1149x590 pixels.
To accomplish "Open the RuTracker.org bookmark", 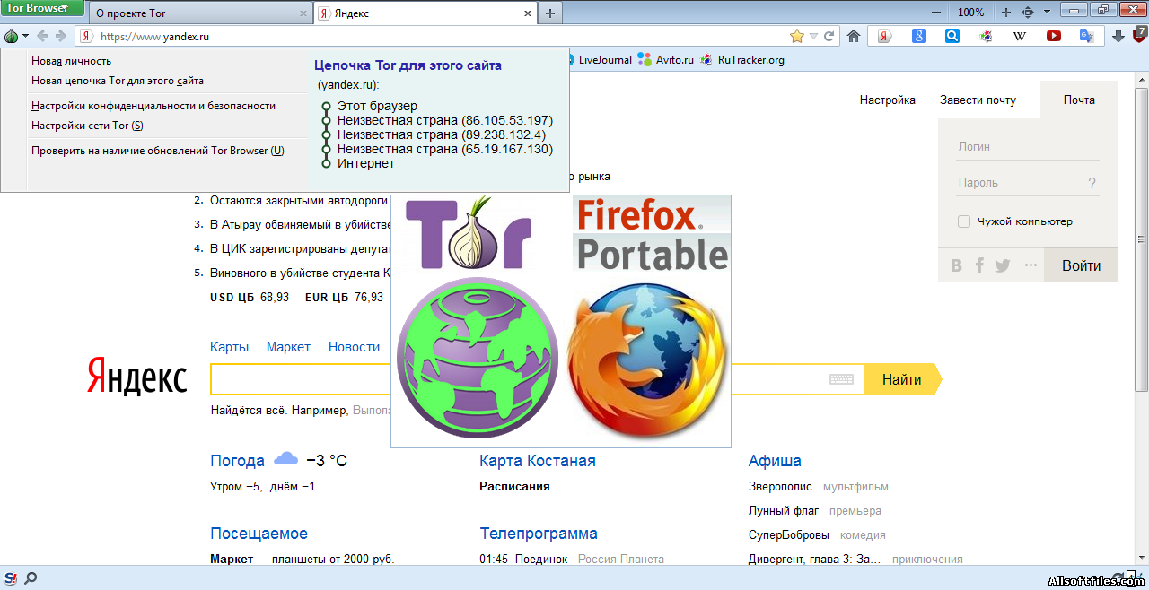I will pos(742,60).
